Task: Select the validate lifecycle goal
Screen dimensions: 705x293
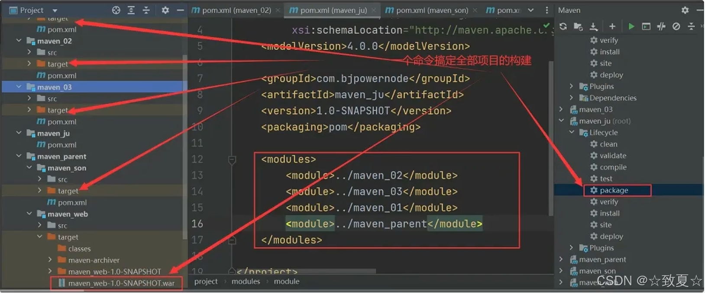Action: 608,156
